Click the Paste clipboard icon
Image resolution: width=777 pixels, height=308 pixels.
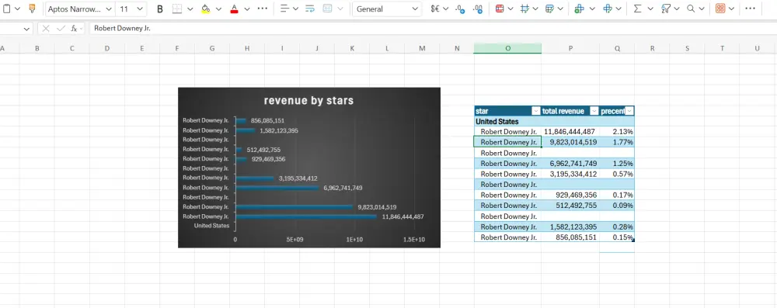pos(7,9)
